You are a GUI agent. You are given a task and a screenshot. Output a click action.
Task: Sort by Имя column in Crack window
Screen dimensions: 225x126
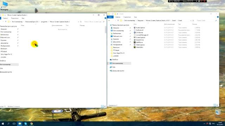(135, 24)
